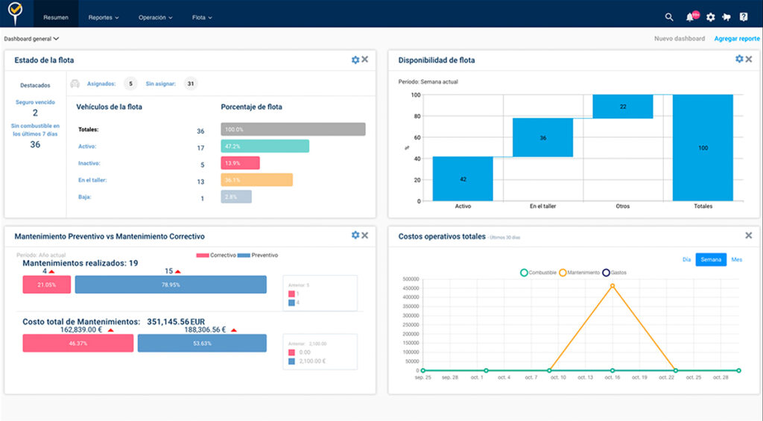Toggle Mantenimiento series in chart legend
The width and height of the screenshot is (763, 421).
580,273
